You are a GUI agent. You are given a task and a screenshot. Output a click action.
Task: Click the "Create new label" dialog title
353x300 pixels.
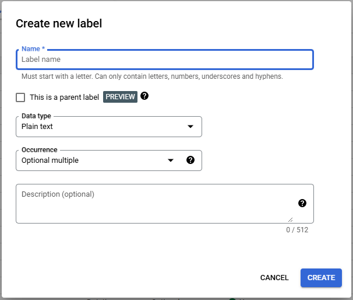(59, 24)
